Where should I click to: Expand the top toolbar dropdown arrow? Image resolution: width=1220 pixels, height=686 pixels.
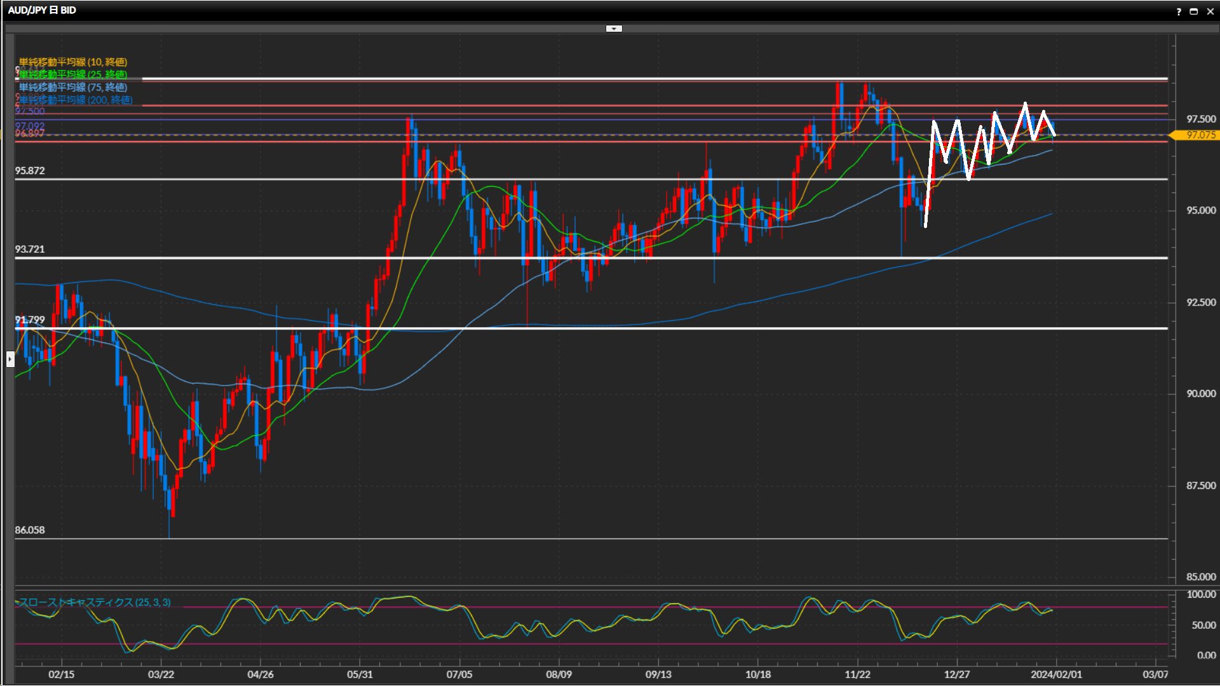pos(614,29)
